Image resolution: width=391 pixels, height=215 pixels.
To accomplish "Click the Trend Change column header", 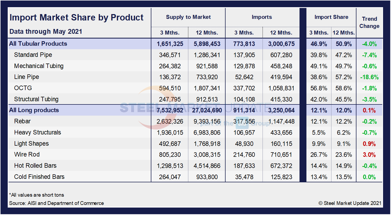I will (369, 23).
